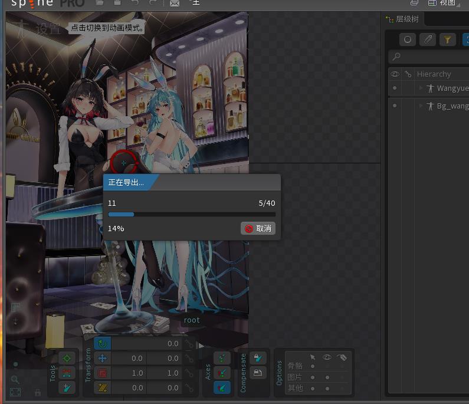The width and height of the screenshot is (469, 404).
Task: Select the Bg_wang skeleton row
Action: (428, 106)
